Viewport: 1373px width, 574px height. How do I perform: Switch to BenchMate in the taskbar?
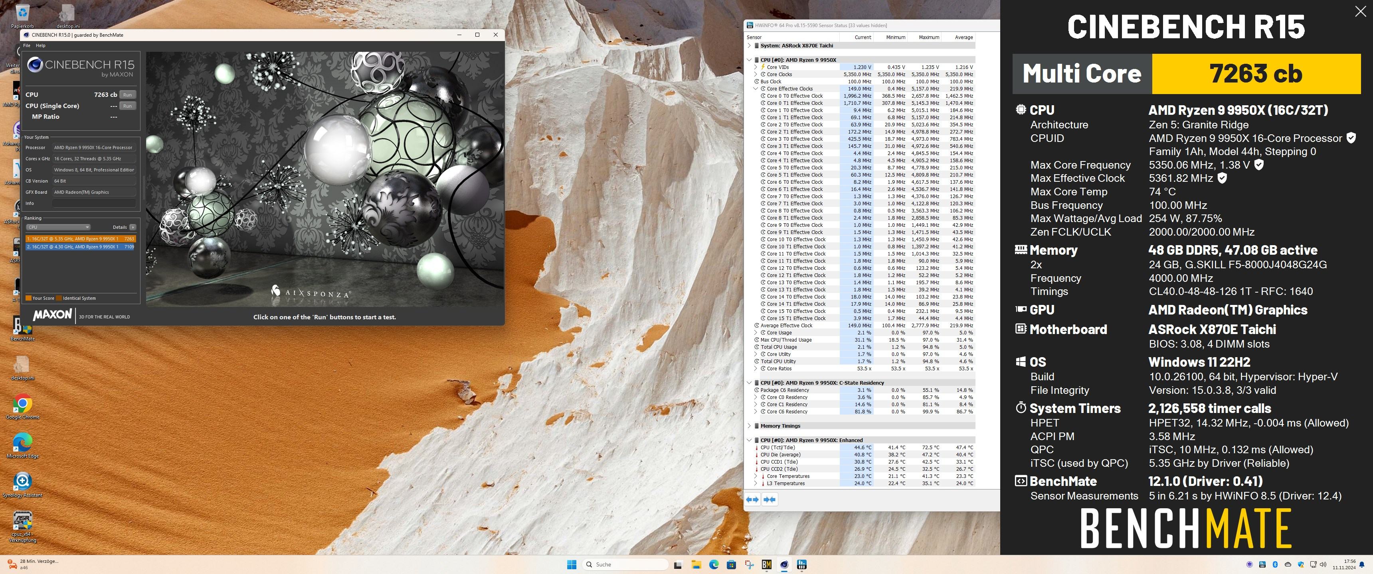pos(766,564)
